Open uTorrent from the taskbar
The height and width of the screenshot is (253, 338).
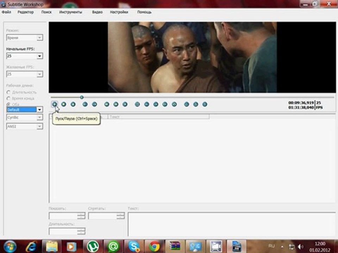(x=93, y=246)
